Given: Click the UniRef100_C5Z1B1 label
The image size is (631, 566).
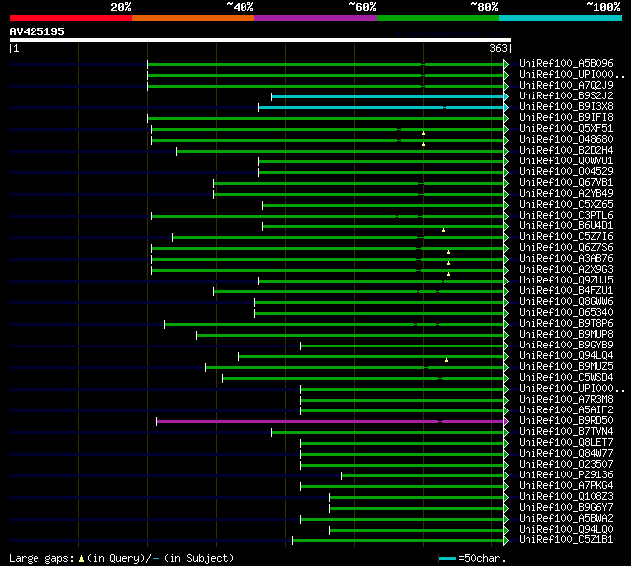Looking at the screenshot, I should click(x=566, y=540).
